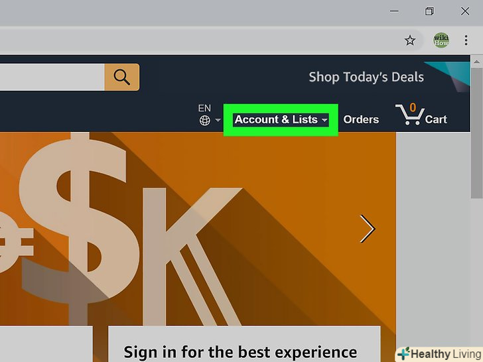Click the Healthy Living plus logo

pos(404,354)
